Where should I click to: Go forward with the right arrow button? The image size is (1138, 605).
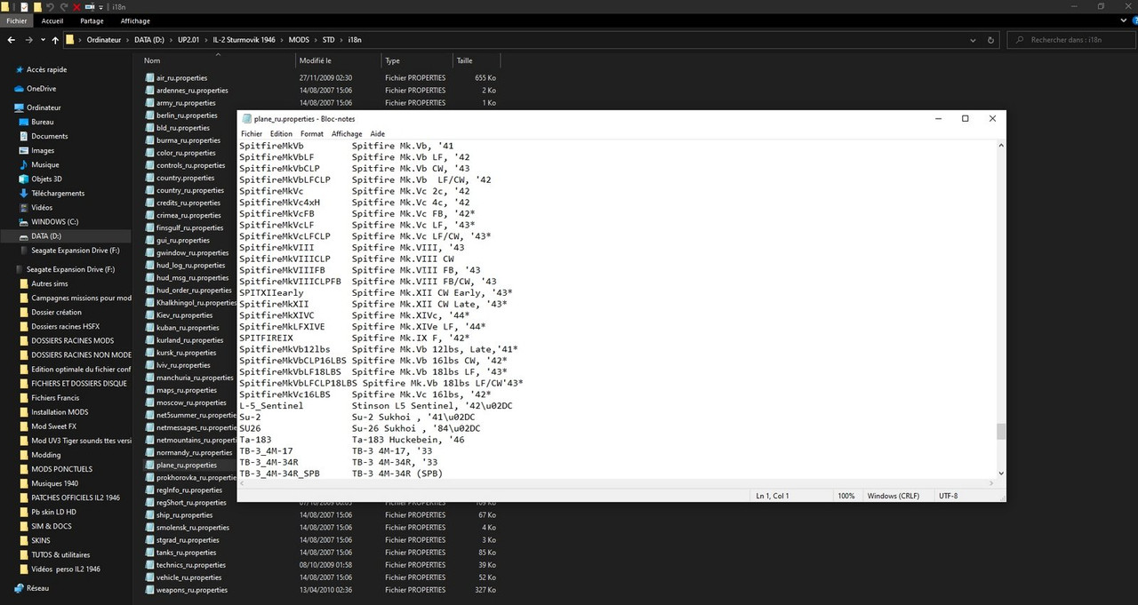point(29,40)
